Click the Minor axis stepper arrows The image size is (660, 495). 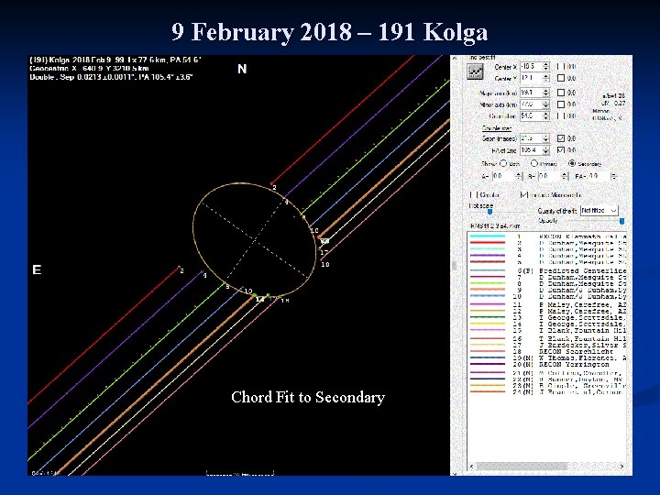[546, 104]
